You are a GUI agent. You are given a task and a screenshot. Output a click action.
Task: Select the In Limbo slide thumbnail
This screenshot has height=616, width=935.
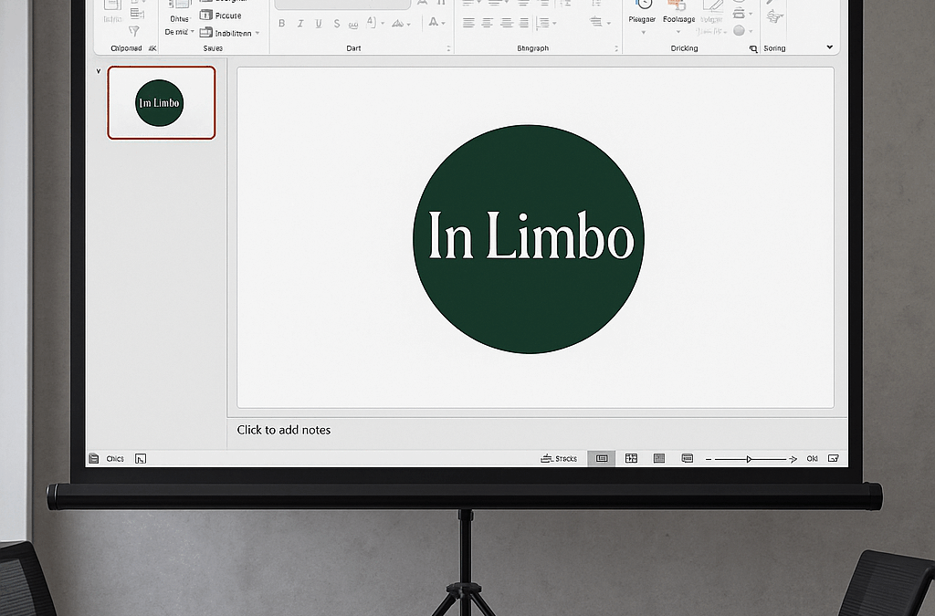[x=161, y=103]
